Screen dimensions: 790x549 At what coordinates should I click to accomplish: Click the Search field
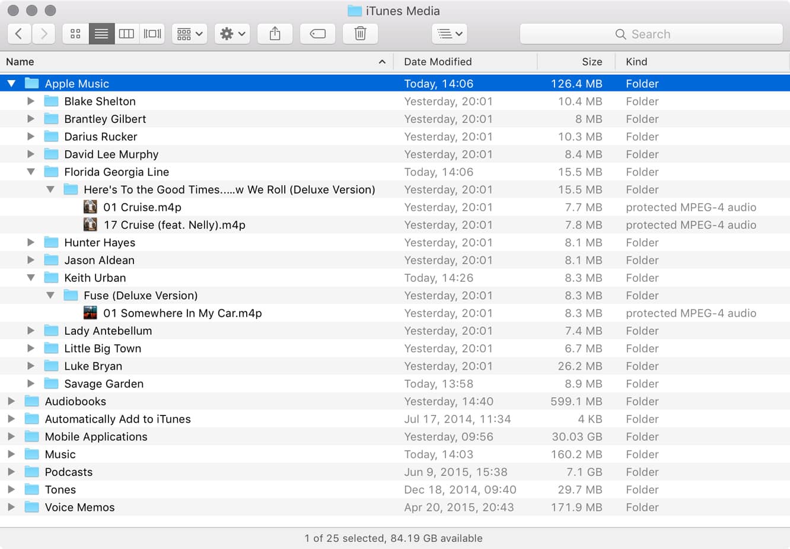tap(651, 34)
